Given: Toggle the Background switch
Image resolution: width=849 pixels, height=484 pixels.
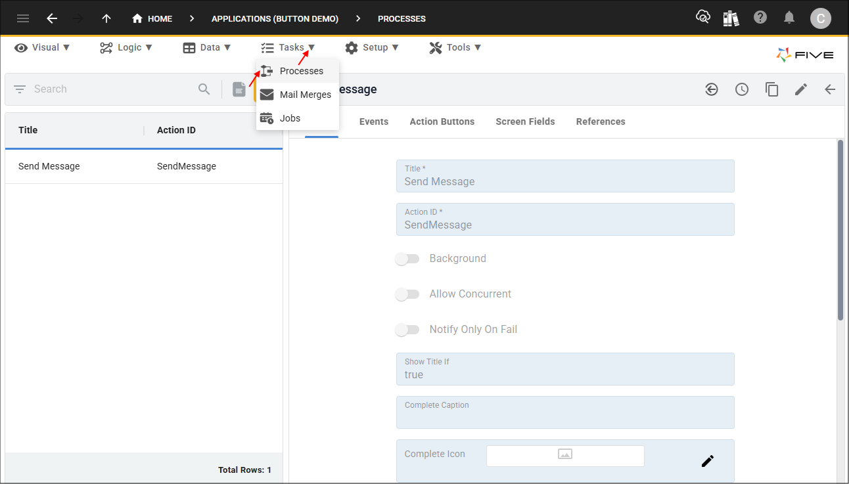Looking at the screenshot, I should click(x=407, y=259).
